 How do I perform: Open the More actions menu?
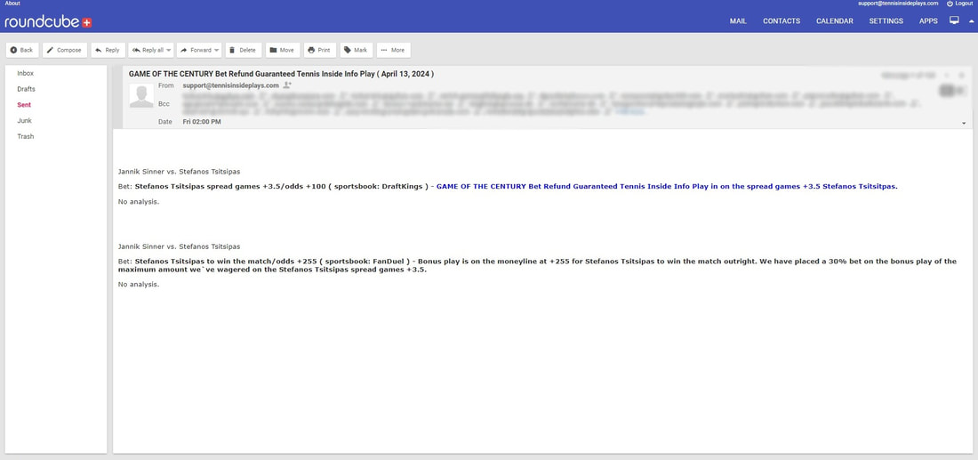393,50
